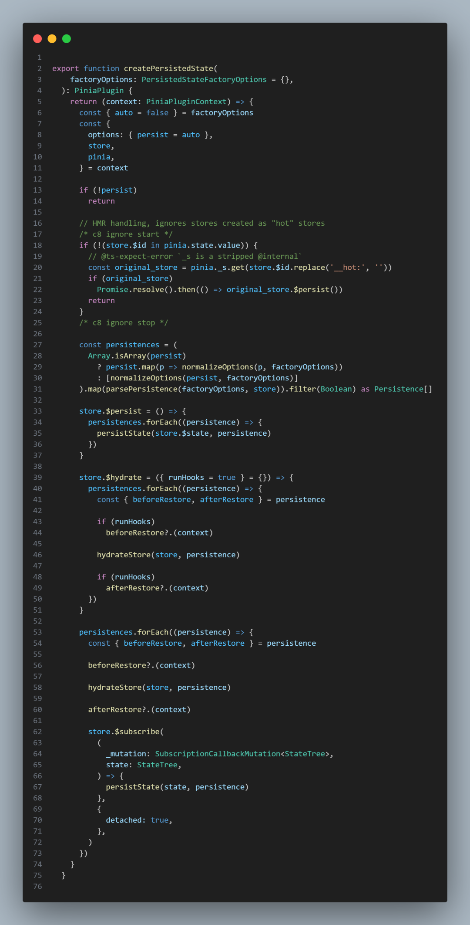Image resolution: width=470 pixels, height=925 pixels.
Task: Click line number 76 in gutter
Action: (38, 887)
